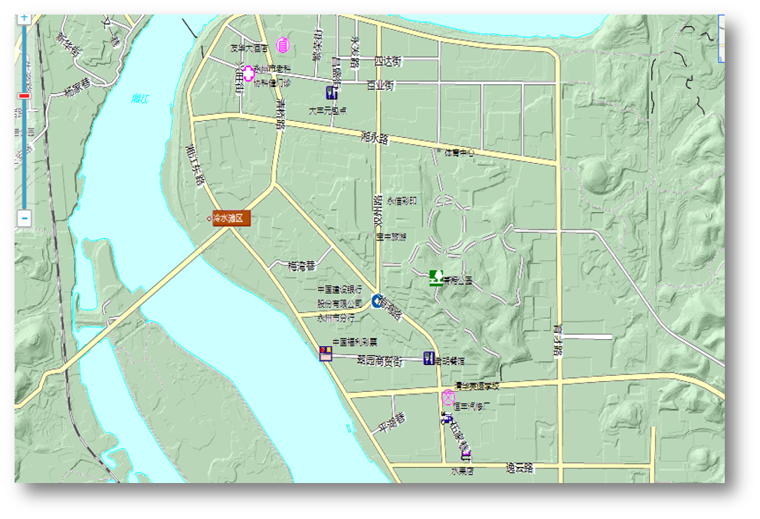Click the 大丰元包点 label

point(328,111)
